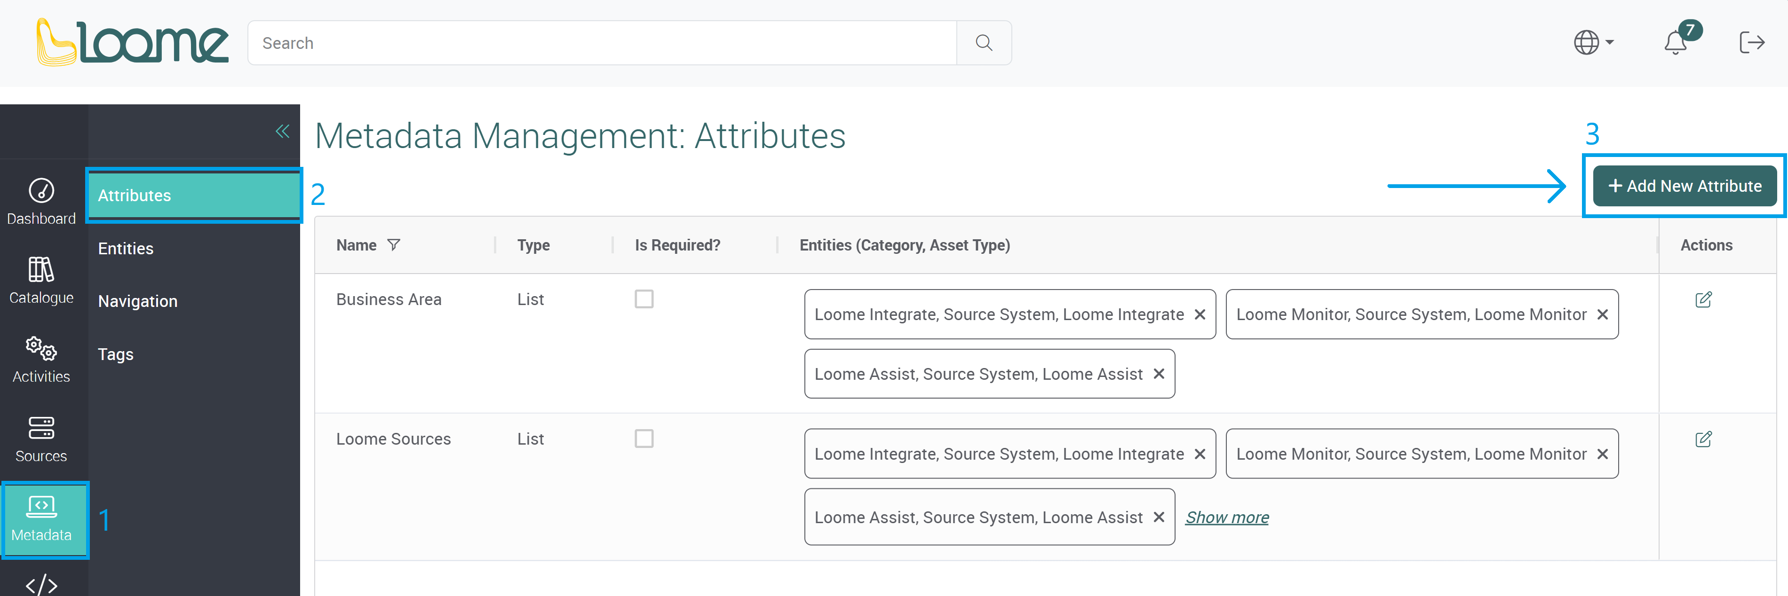Click into the Search field
Image resolution: width=1788 pixels, height=596 pixels.
click(602, 43)
